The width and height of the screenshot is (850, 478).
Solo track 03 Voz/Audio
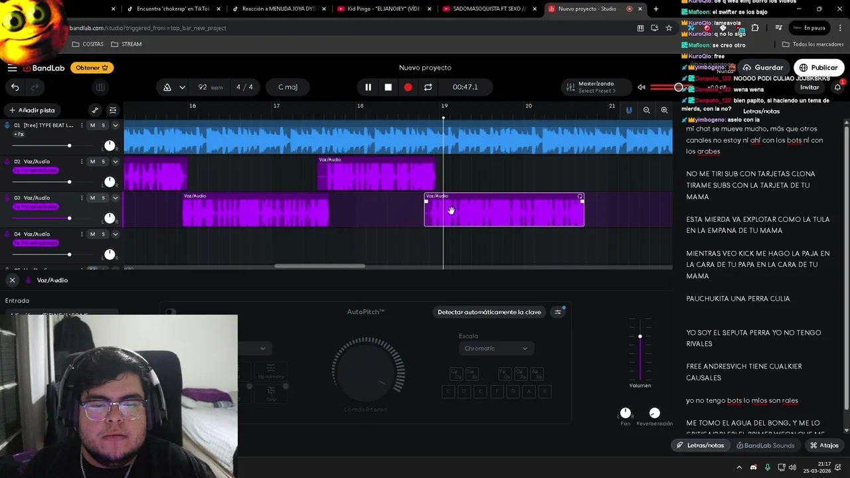pyautogui.click(x=103, y=198)
